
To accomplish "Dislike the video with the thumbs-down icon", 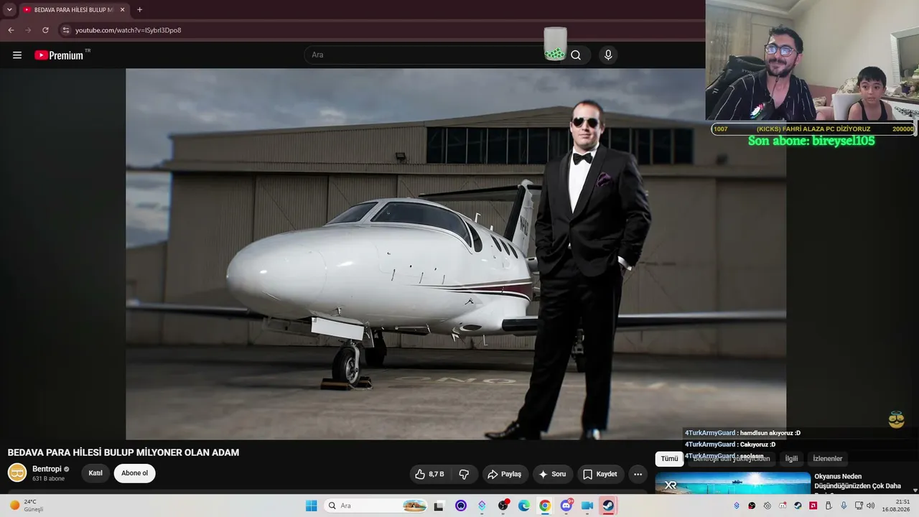I will [x=464, y=474].
